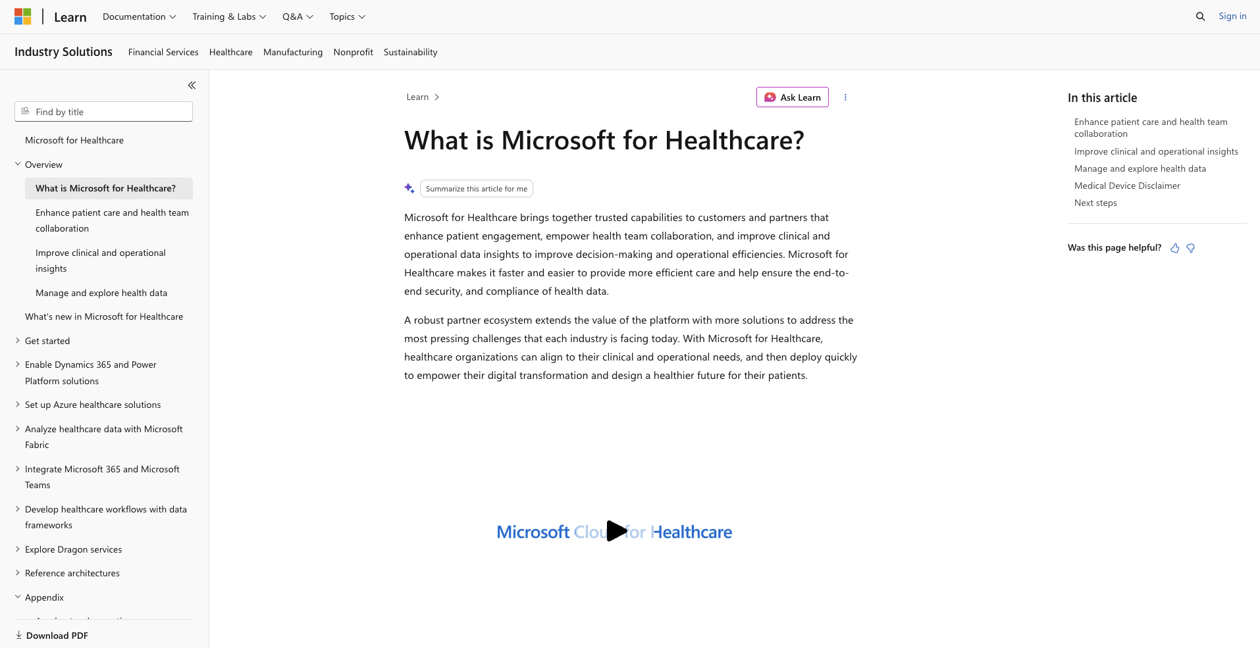
Task: Click Summarize this article for me
Action: click(477, 189)
